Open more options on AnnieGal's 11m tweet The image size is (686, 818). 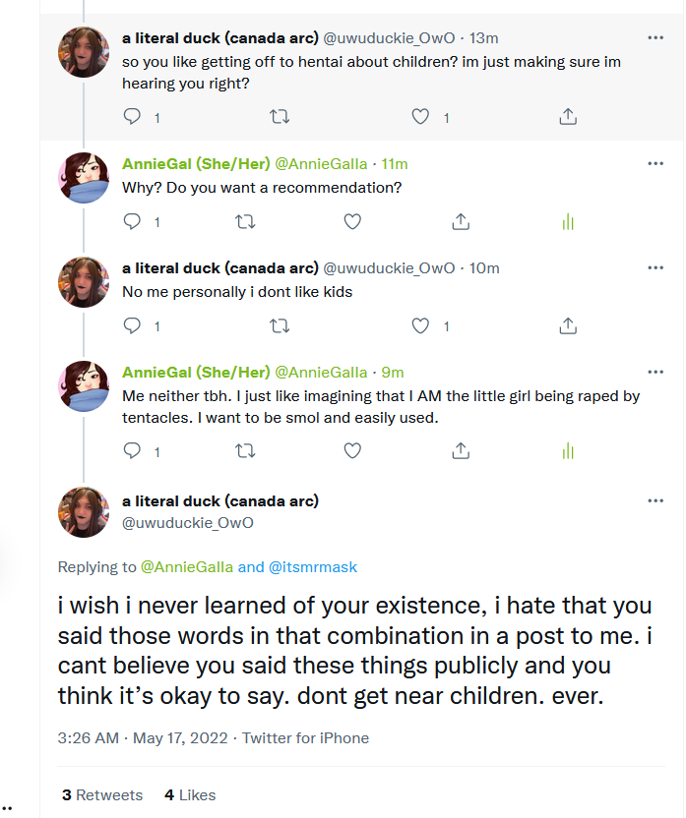point(655,163)
